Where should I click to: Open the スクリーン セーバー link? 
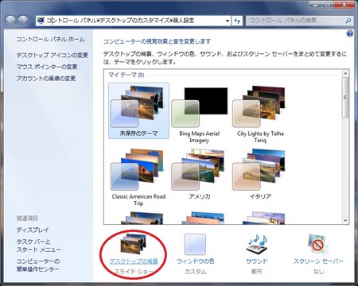point(318,261)
